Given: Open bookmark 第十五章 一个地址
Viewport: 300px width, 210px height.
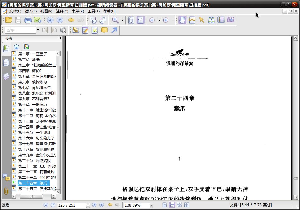Looking at the screenshot, I should click(x=35, y=133).
